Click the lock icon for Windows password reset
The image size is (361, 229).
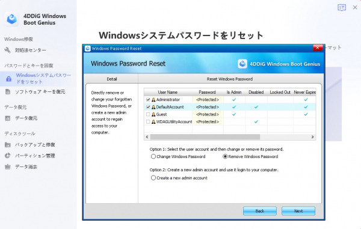9,79
